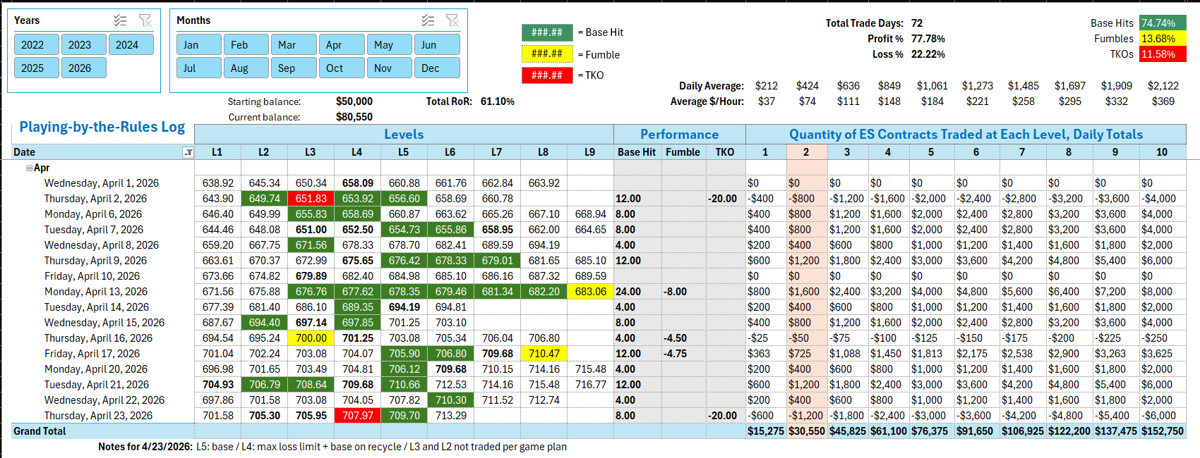Click the Loss % 22.22% value

928,54
